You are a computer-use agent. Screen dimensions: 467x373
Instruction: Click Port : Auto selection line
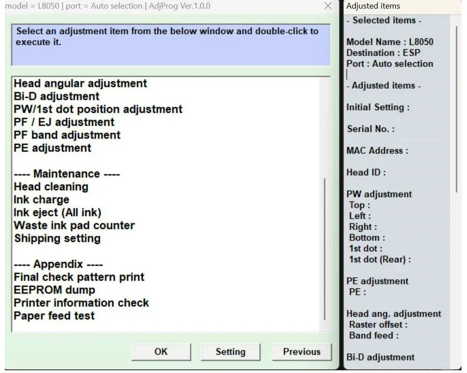[x=389, y=64]
